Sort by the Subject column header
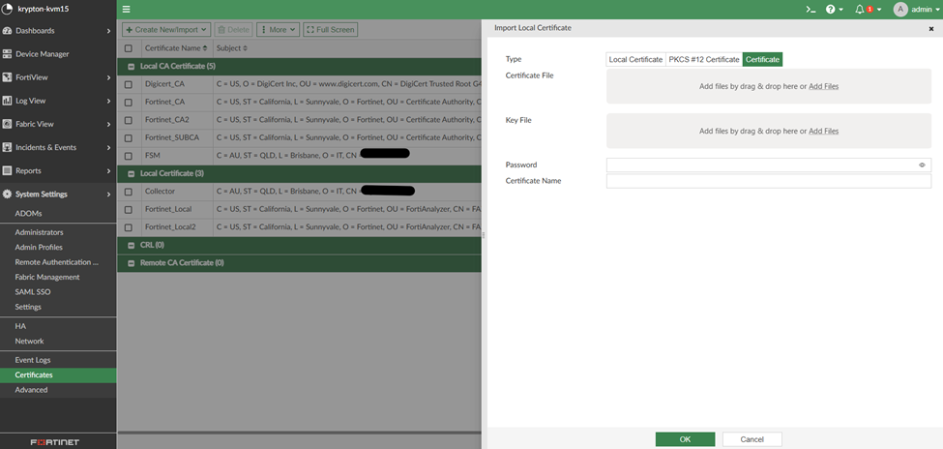 231,48
